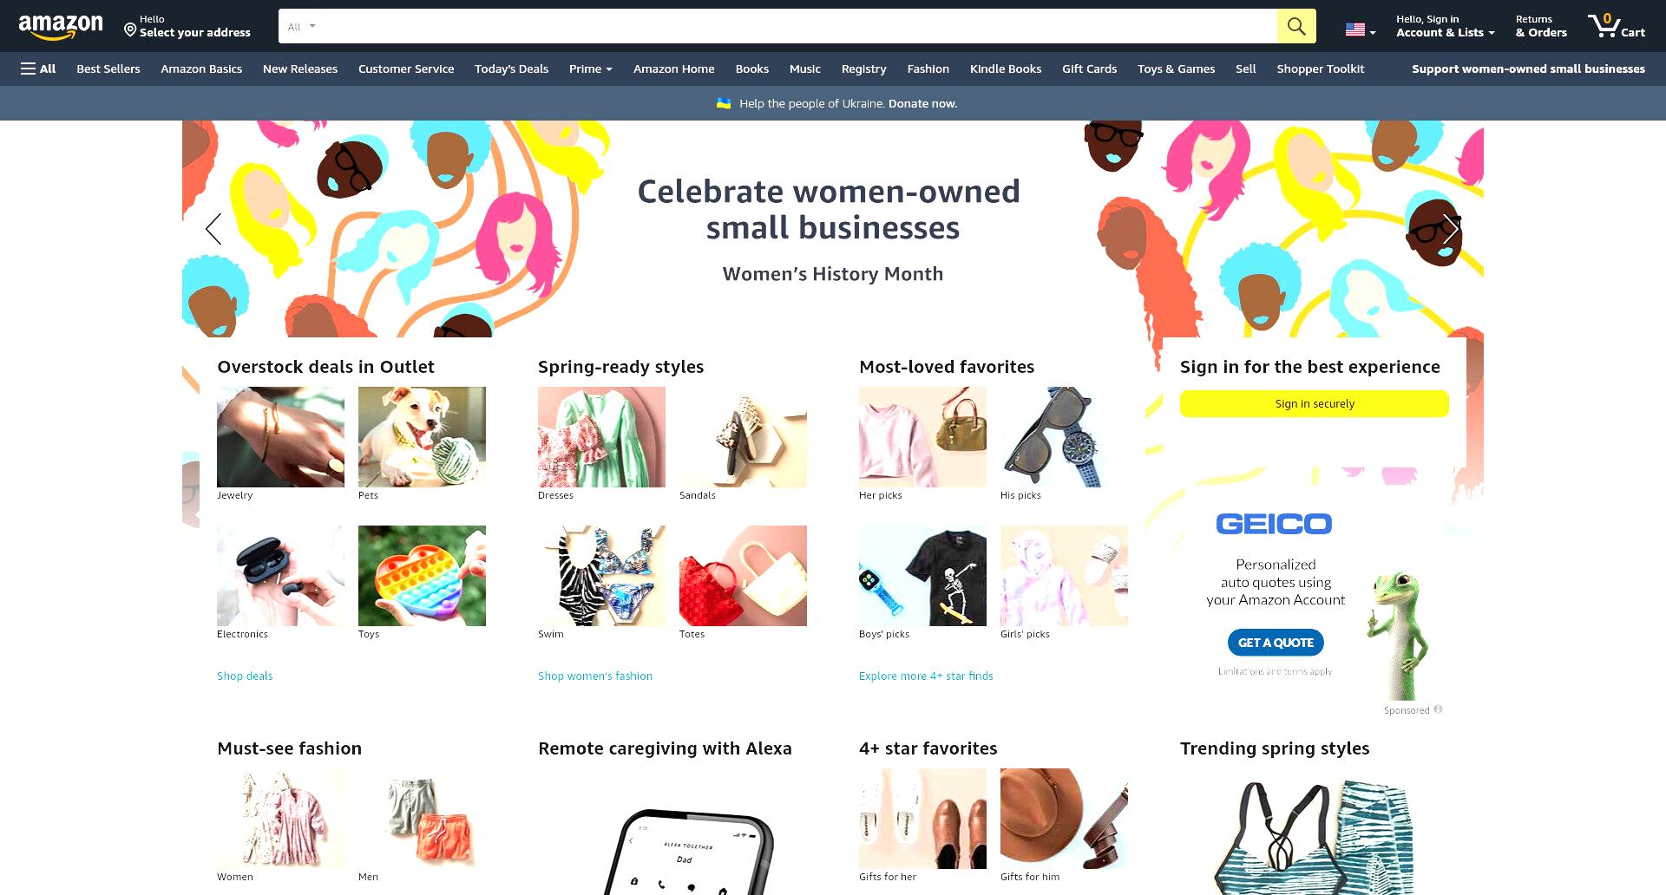Click the location pin address selector

(x=187, y=26)
